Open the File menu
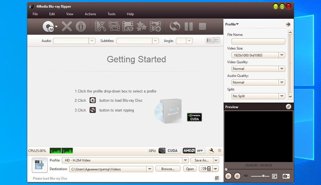 tap(35, 14)
